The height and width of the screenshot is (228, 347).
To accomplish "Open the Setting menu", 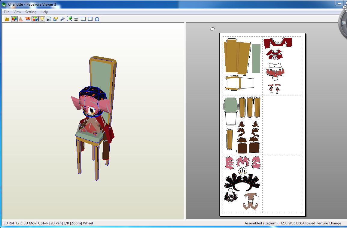I will coord(31,12).
